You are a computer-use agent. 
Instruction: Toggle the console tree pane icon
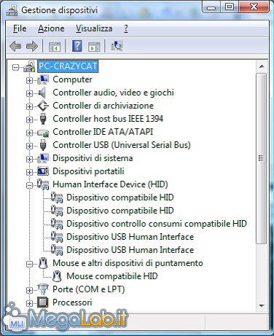(55, 47)
